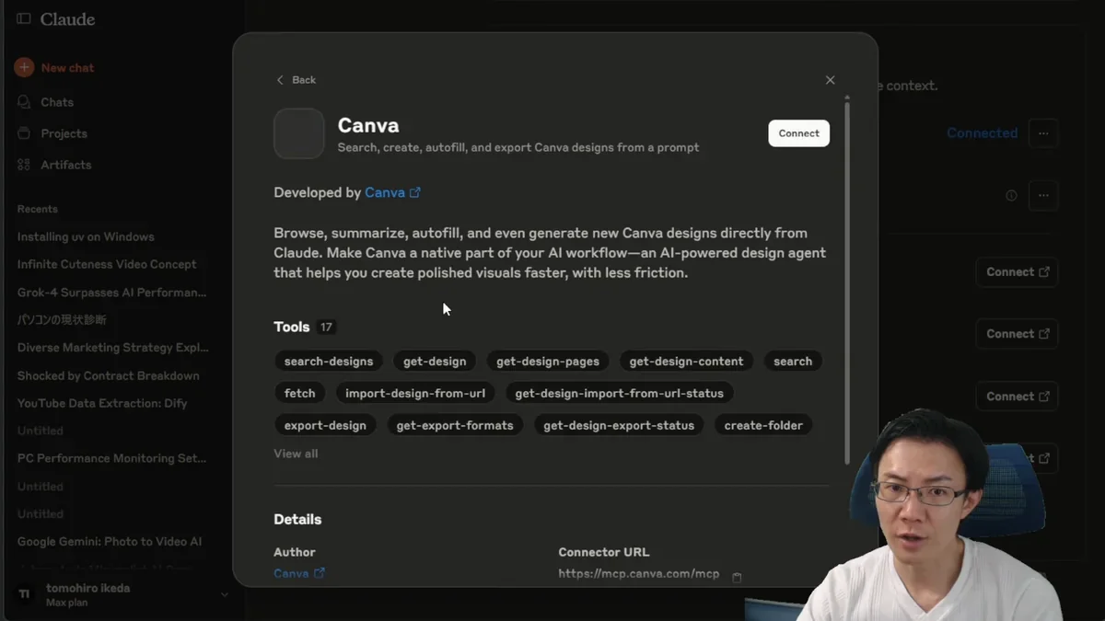The width and height of the screenshot is (1105, 621).
Task: Open recent chat Infinite Cuteness Video Concept
Action: pos(107,264)
